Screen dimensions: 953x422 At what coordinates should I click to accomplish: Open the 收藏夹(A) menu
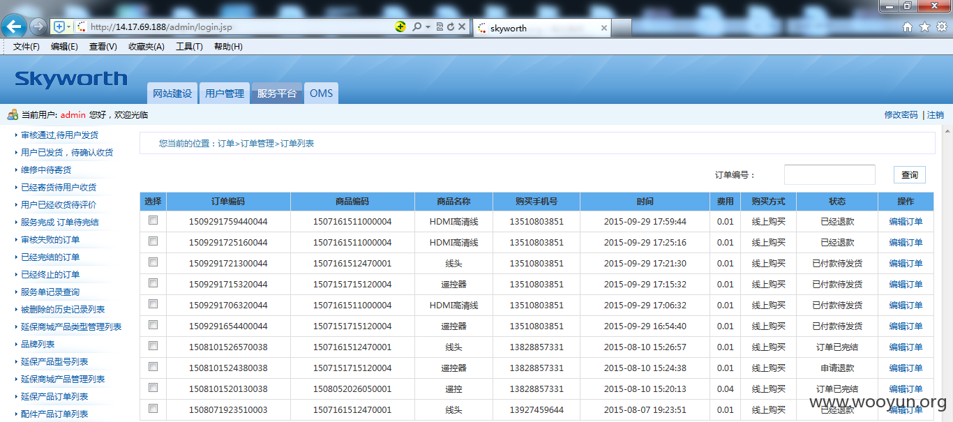click(x=147, y=47)
